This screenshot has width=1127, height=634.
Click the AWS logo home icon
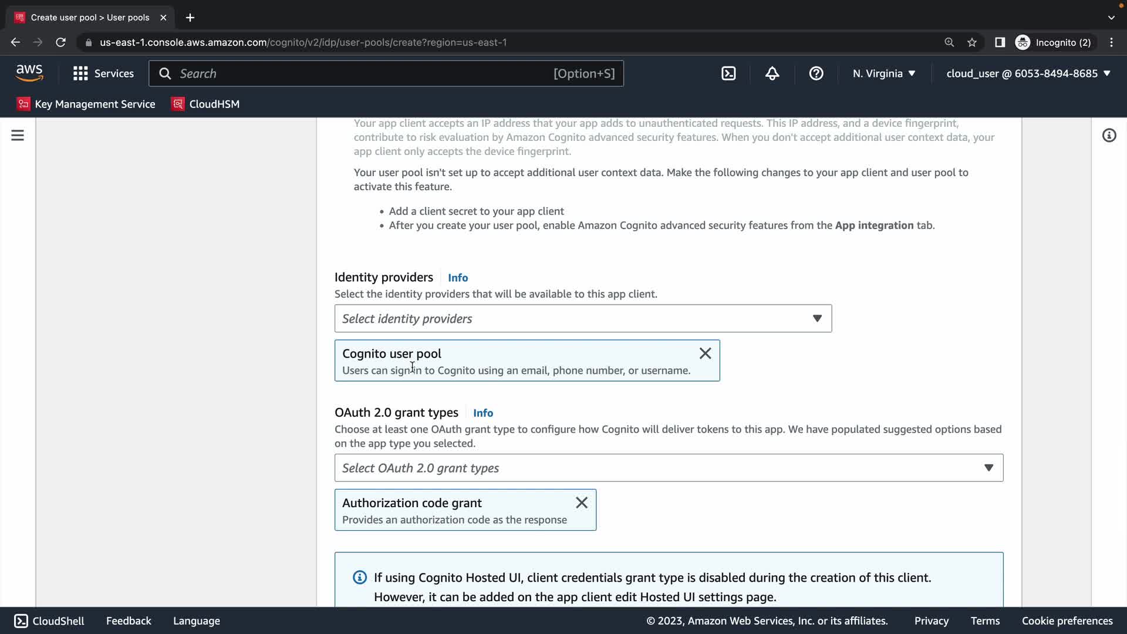(29, 73)
